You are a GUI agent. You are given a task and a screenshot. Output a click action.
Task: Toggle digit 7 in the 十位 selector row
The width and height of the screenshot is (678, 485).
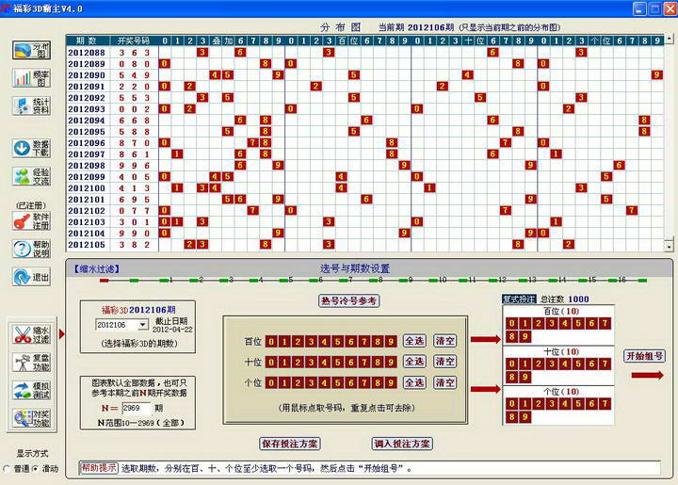(x=364, y=362)
